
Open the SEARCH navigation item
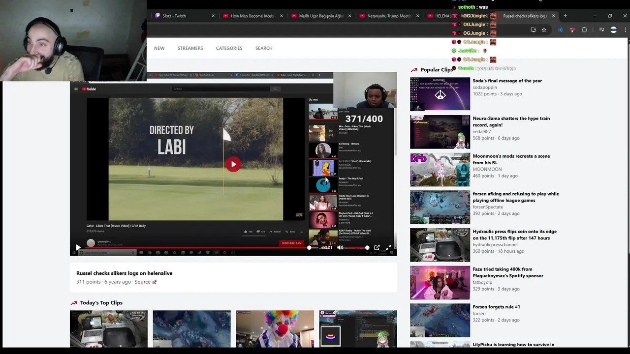264,48
